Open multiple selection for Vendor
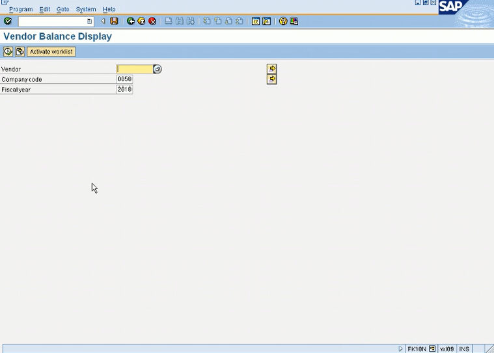The image size is (494, 353). click(x=272, y=69)
